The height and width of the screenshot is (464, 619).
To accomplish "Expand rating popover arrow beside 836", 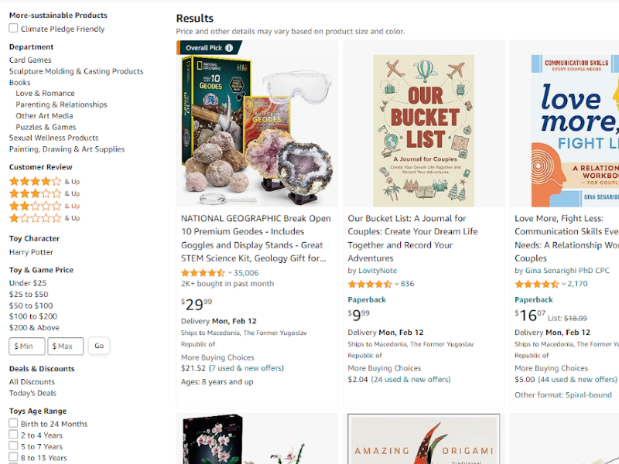I will [396, 284].
